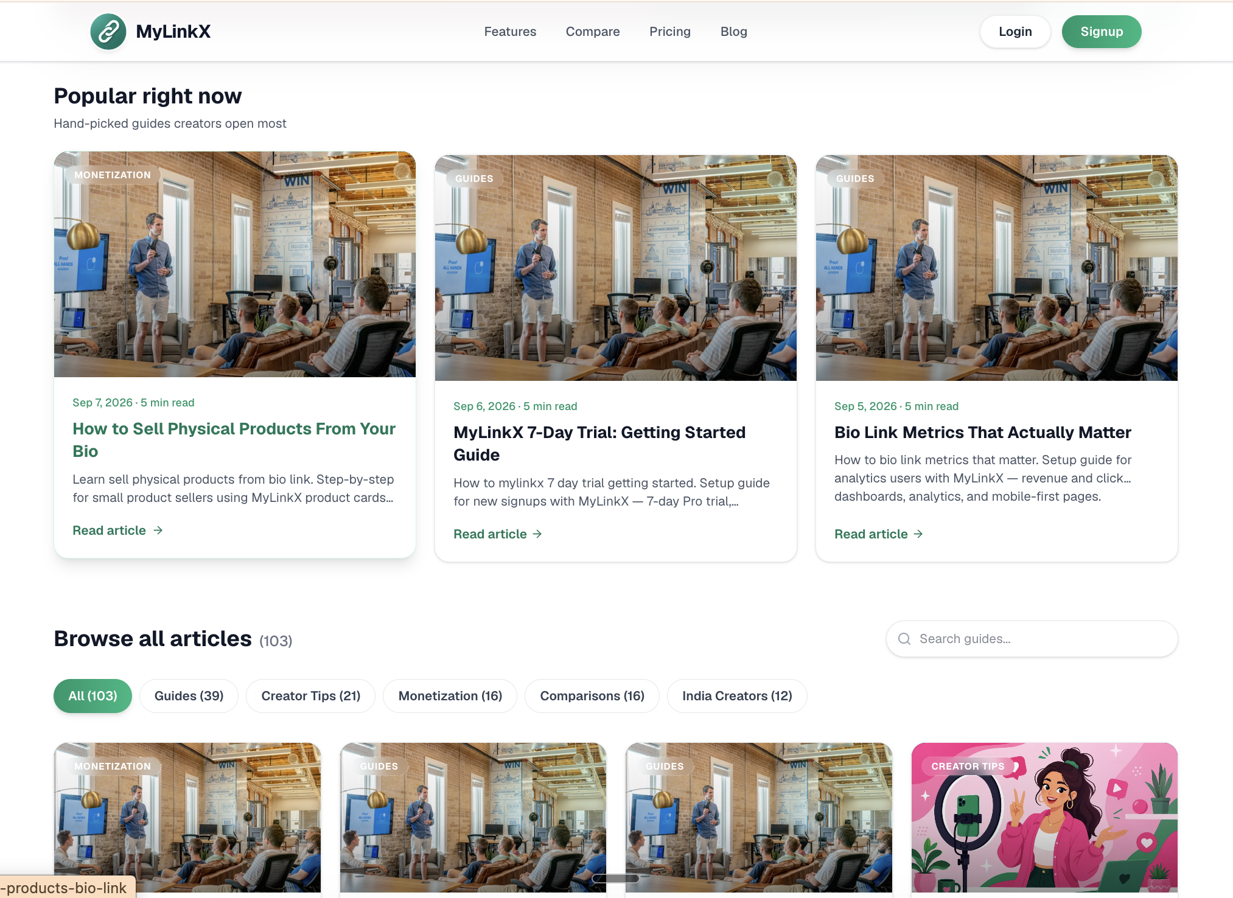Filter articles by Creator Tips (21)

311,696
